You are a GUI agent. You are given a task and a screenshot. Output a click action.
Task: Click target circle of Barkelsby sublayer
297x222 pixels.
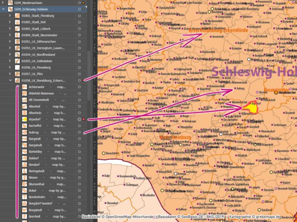tap(79, 151)
